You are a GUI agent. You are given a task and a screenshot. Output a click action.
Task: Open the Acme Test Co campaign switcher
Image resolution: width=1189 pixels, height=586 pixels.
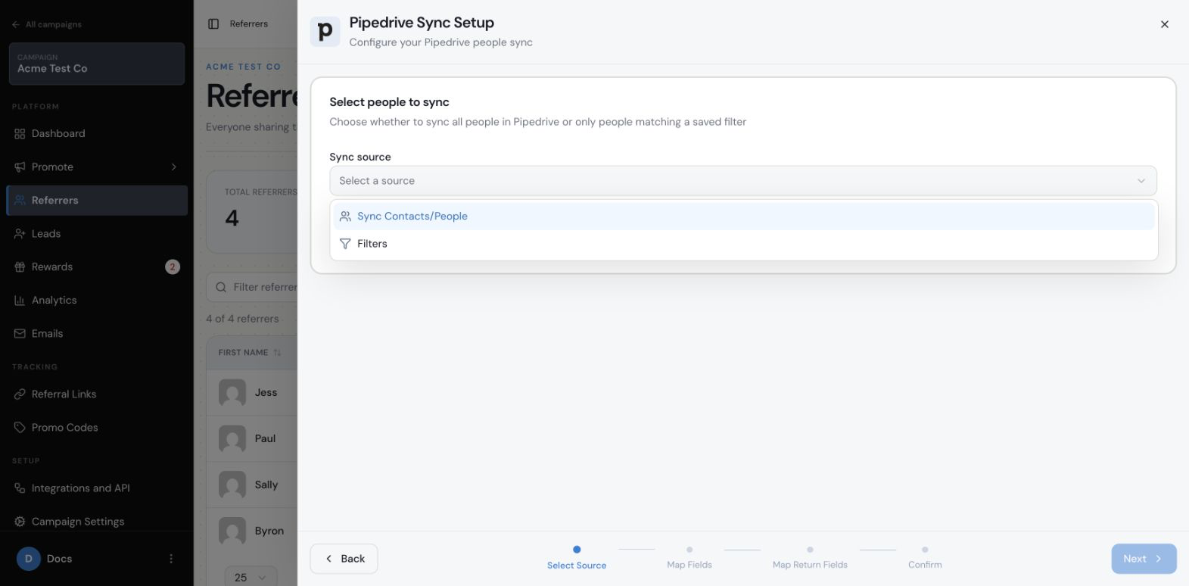[x=97, y=64]
